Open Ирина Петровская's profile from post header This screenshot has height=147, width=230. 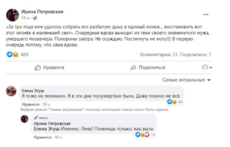42,12
